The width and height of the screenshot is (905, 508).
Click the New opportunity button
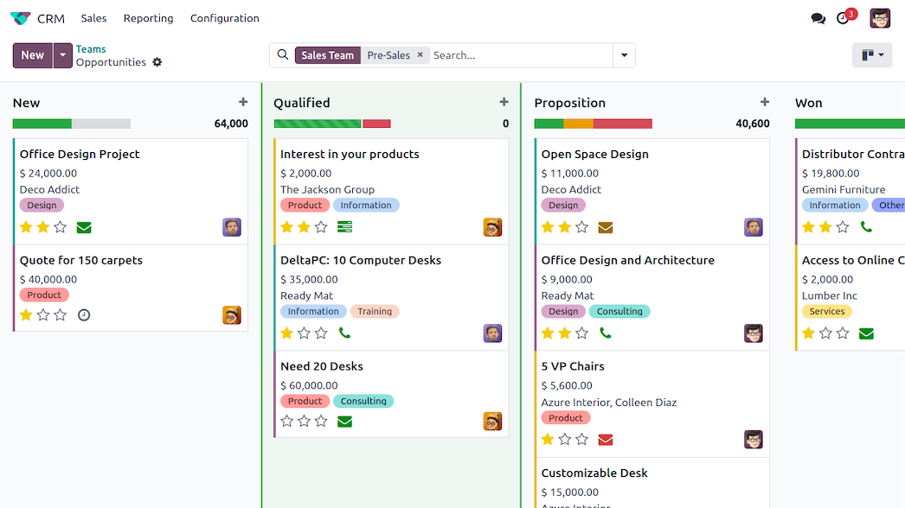[x=33, y=55]
